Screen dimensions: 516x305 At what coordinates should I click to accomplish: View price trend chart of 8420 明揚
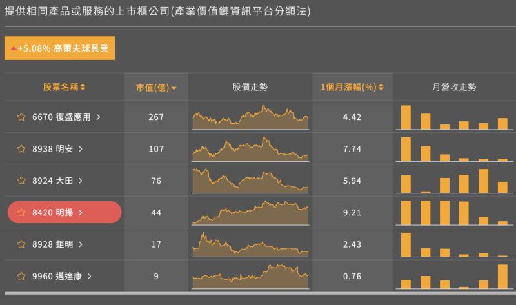tap(250, 213)
